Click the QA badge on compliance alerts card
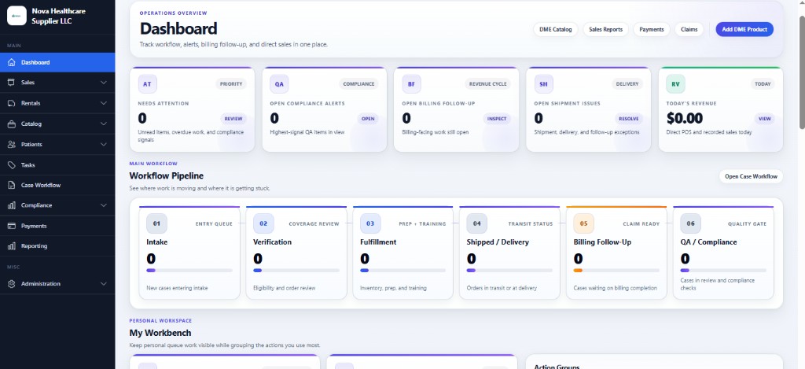805x369 pixels. 279,83
